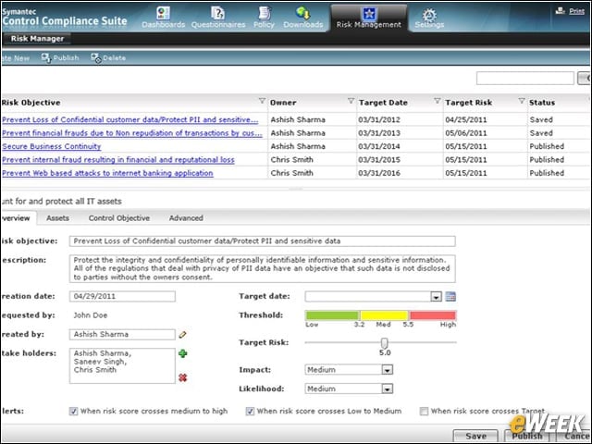This screenshot has height=444, width=592.
Task: Open the Likelihood dropdown
Action: coord(388,388)
